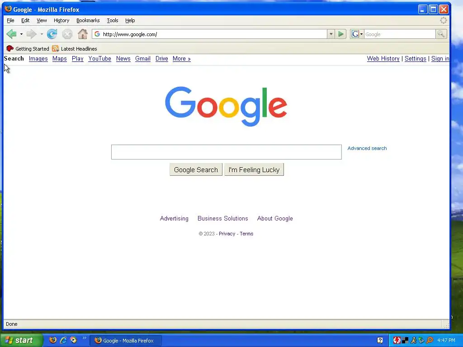The height and width of the screenshot is (347, 463).
Task: Open the Advertising footer link
Action: tap(174, 218)
